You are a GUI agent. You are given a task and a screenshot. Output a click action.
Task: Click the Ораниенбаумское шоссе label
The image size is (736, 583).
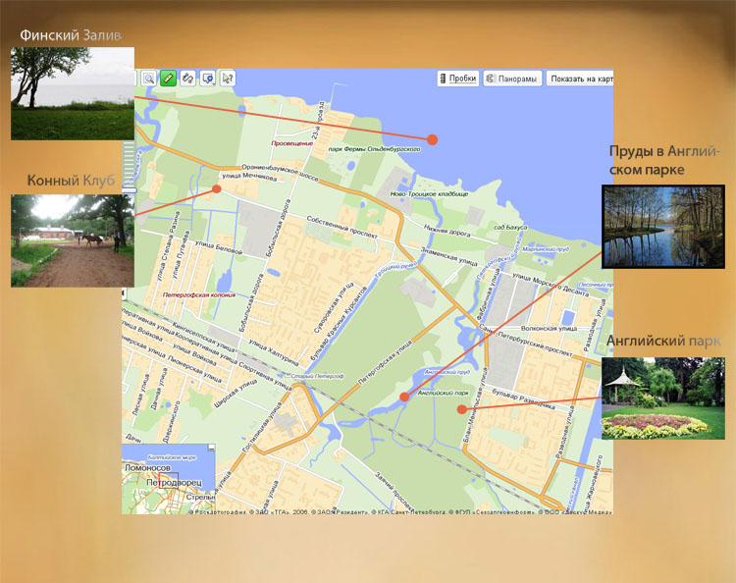point(280,173)
